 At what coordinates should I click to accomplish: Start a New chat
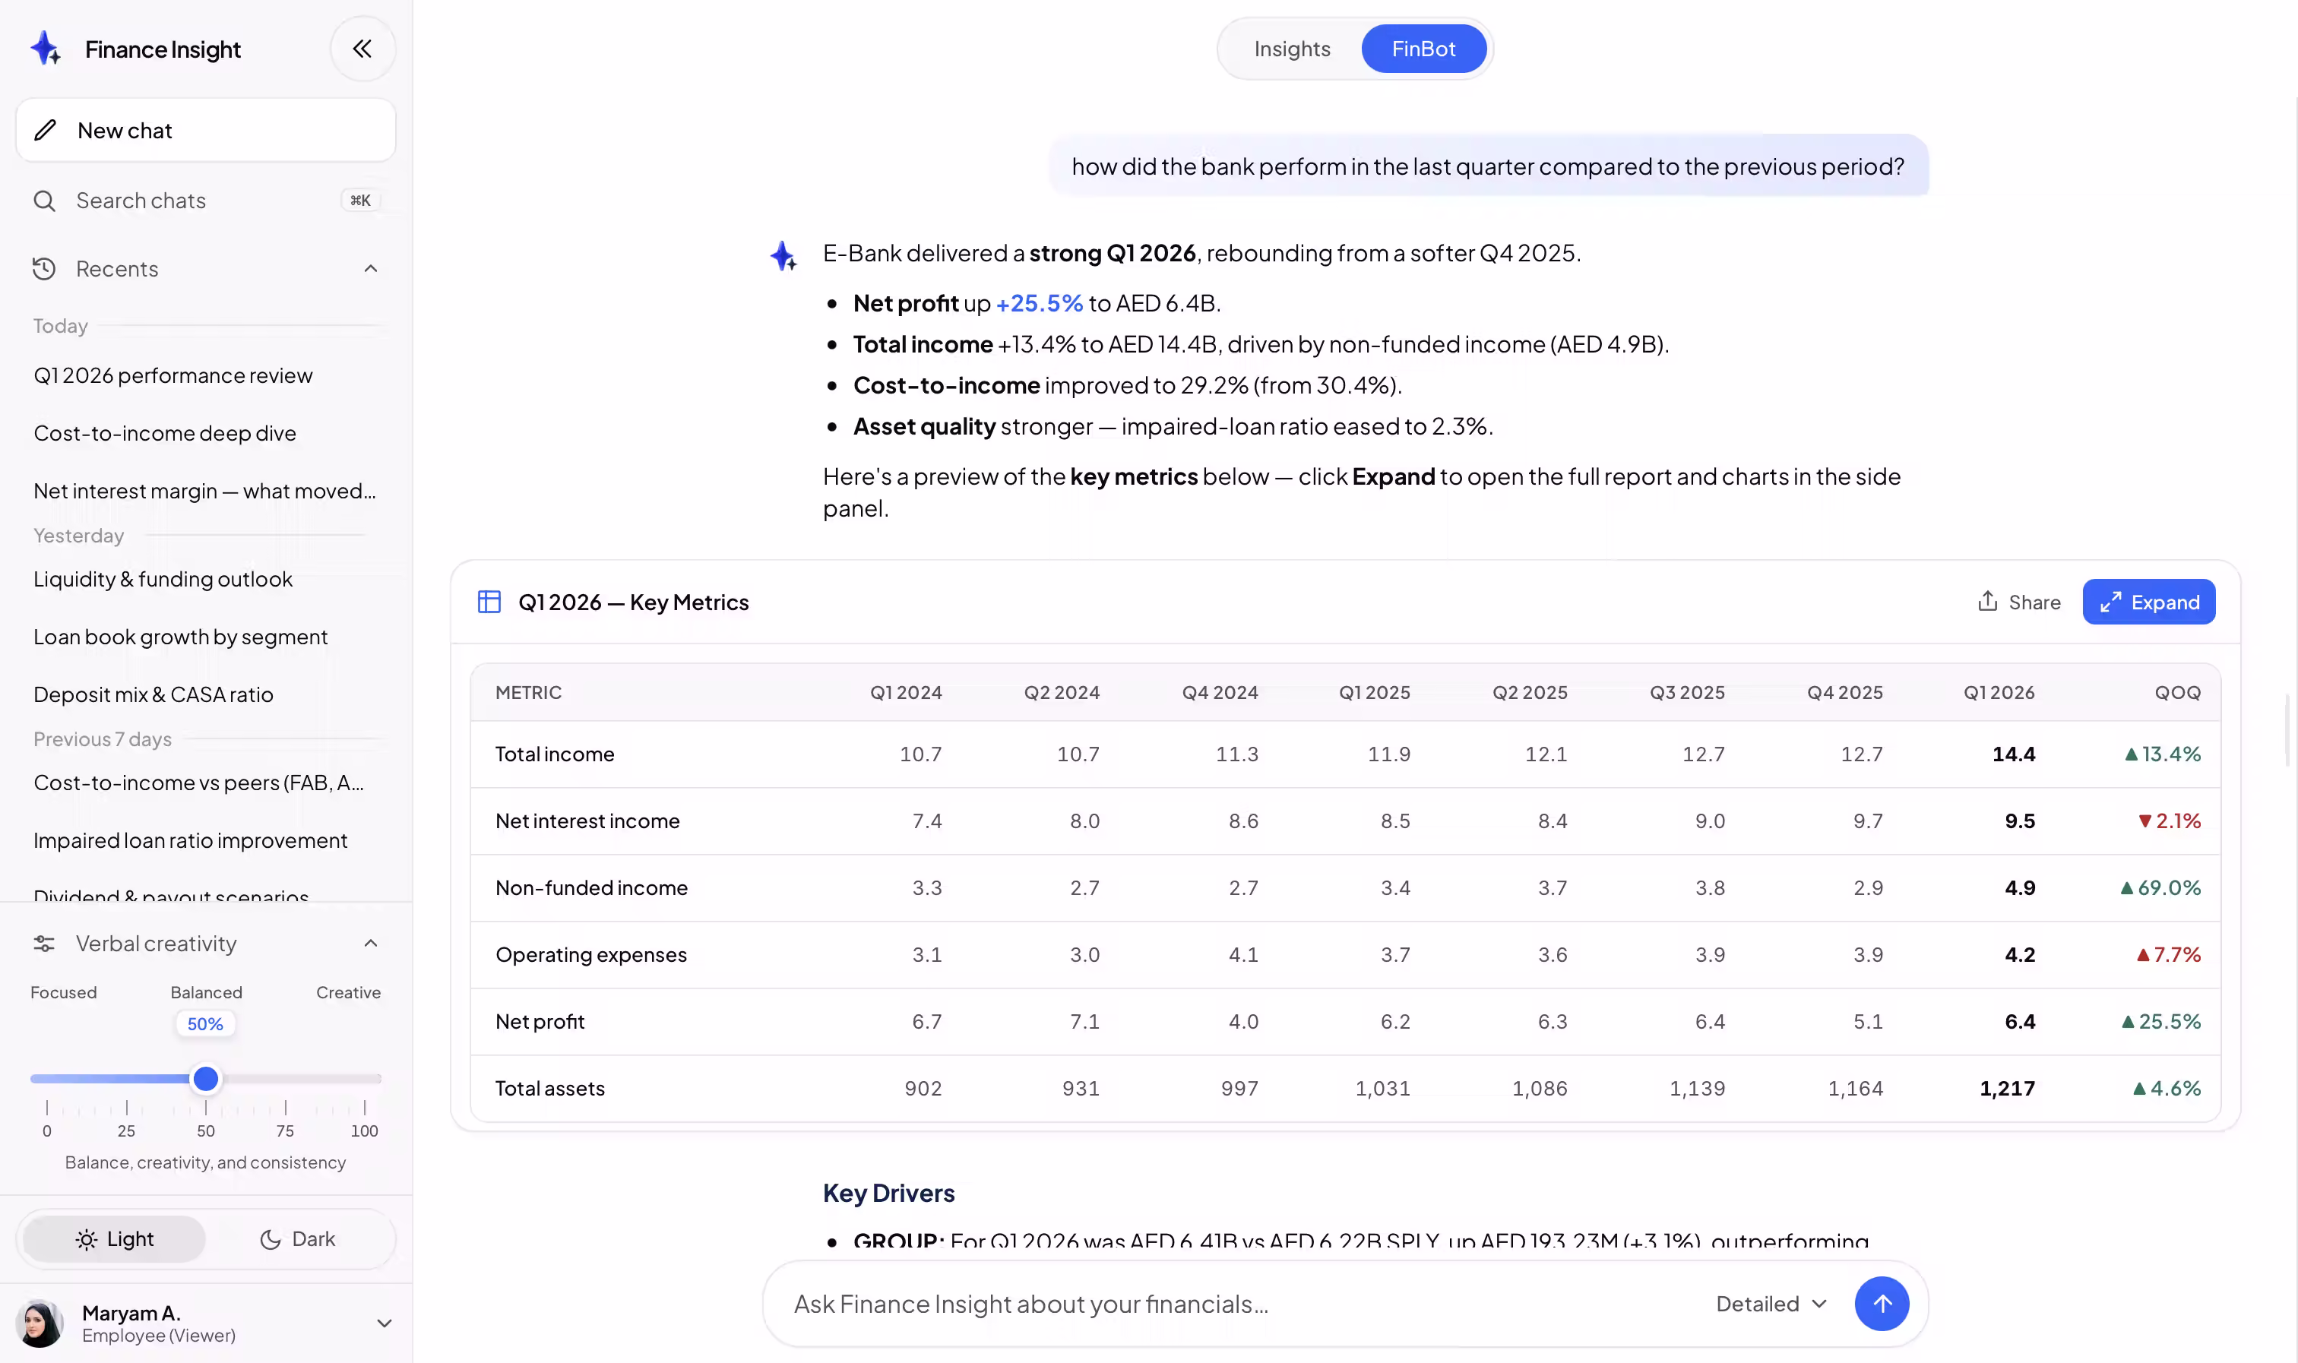coord(206,131)
